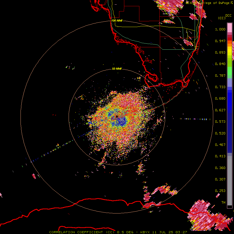Viewport: 234px width, 234px height.
Task: Click the "CORRELATION COEFFICIENT (CC)" product title
Action: click(82, 232)
